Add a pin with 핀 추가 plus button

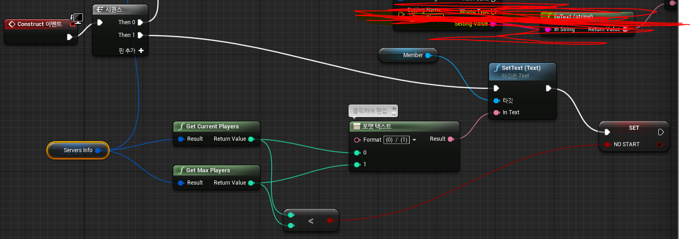pyautogui.click(x=141, y=51)
